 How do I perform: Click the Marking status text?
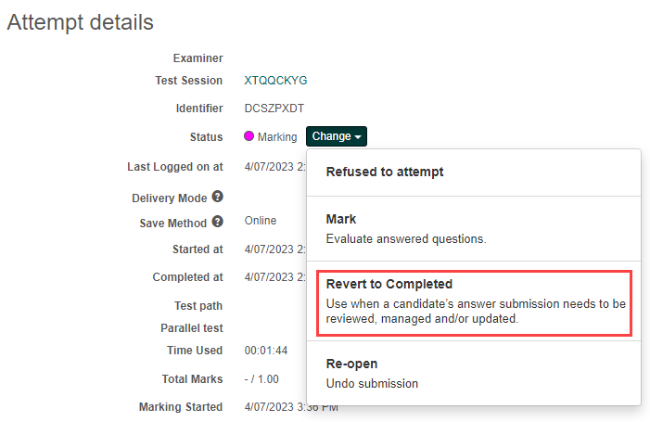click(x=277, y=137)
